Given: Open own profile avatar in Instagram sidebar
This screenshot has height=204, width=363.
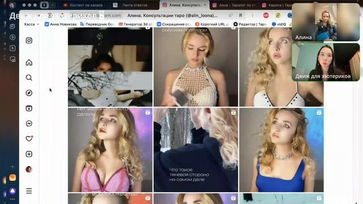Looking at the screenshot, I should [29, 169].
